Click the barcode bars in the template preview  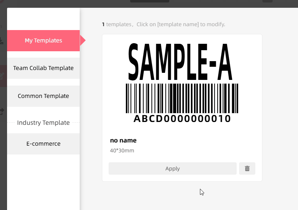tap(182, 98)
